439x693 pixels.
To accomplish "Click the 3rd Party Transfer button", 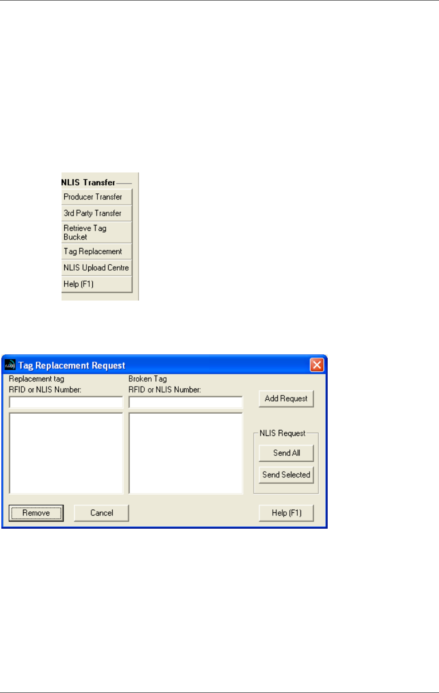I will click(x=97, y=213).
